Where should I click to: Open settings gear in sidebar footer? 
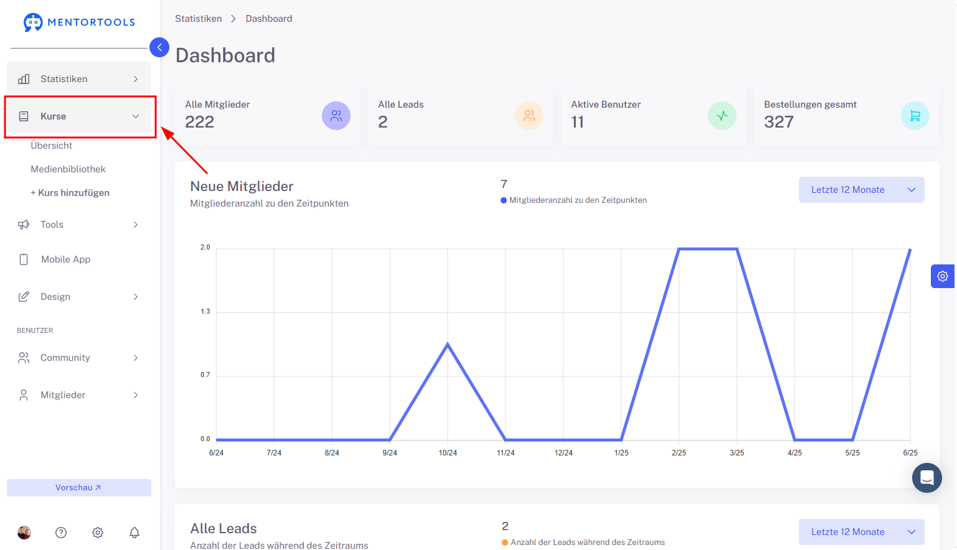pyautogui.click(x=98, y=533)
